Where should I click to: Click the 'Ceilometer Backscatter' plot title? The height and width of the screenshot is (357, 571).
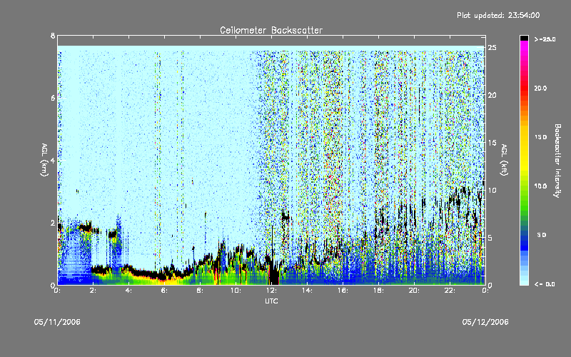click(x=271, y=30)
